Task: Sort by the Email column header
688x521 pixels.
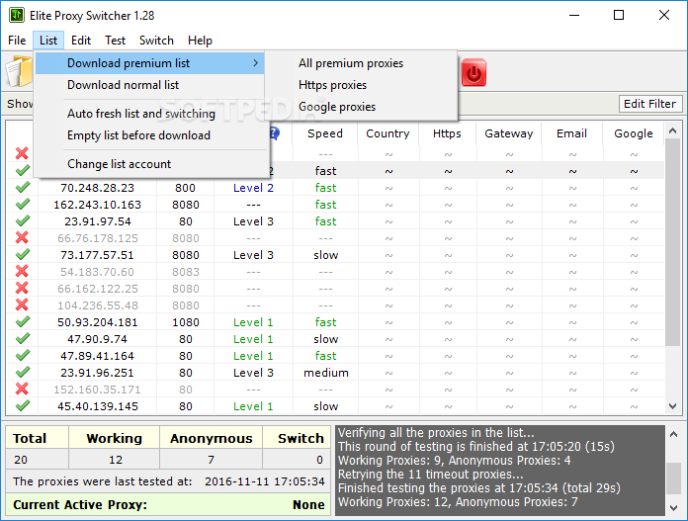Action: pos(571,133)
